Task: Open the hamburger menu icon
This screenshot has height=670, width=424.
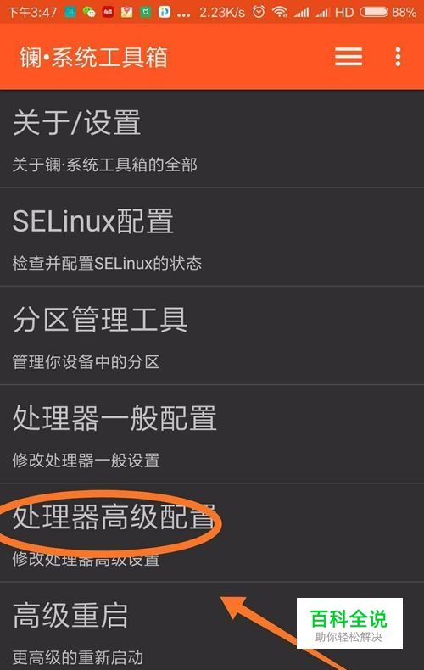Action: coord(349,57)
